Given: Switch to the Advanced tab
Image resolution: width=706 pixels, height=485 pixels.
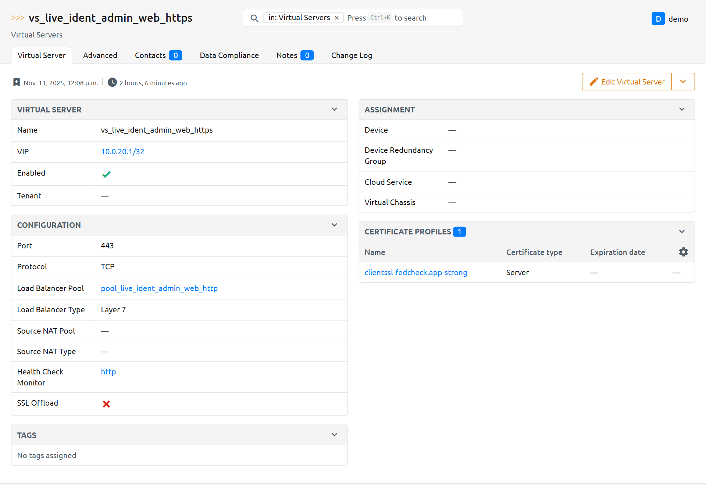Looking at the screenshot, I should pyautogui.click(x=100, y=55).
